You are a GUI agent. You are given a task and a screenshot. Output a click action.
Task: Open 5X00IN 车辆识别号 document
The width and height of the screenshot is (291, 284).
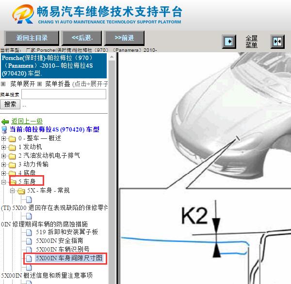(x=63, y=249)
